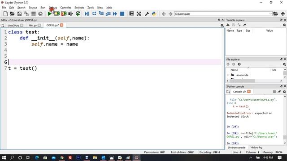Import data icon in Variable explorer

click(228, 25)
